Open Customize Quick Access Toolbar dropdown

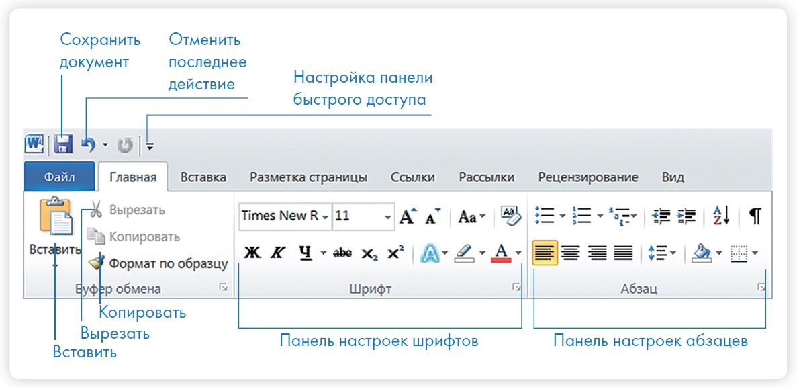[150, 144]
